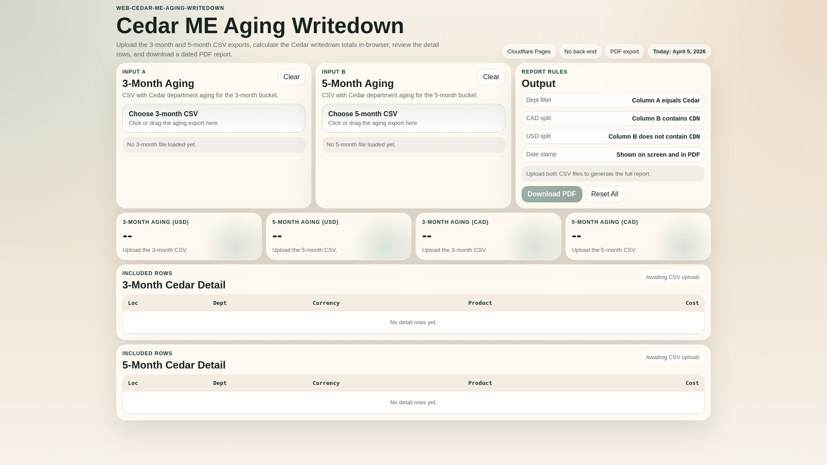This screenshot has width=827, height=465.
Task: Click 'No detail rows yet.' in 5-Month table
Action: [x=413, y=403]
